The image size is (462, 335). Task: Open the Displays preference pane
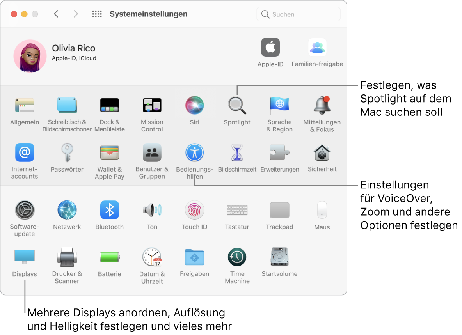(x=24, y=257)
